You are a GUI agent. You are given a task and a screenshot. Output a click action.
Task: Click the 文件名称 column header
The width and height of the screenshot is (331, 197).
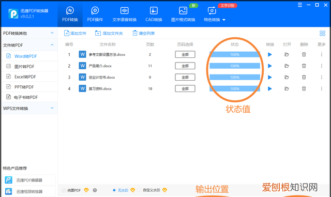pyautogui.click(x=108, y=44)
